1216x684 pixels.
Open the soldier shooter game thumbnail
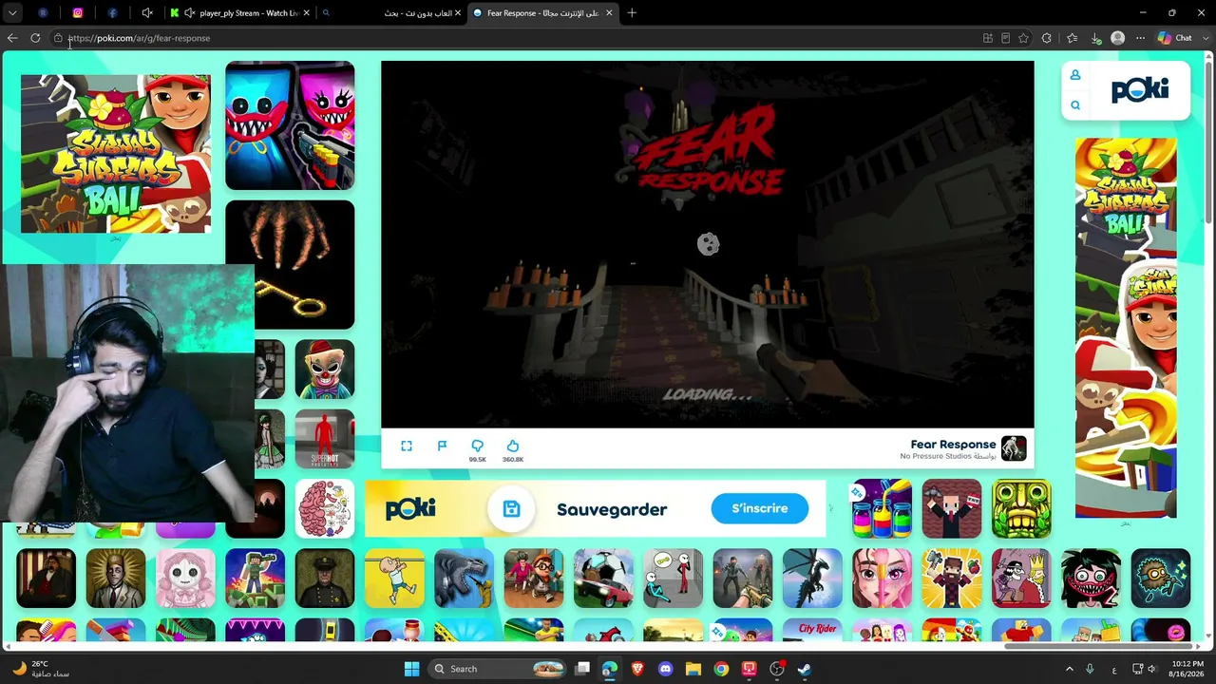click(x=742, y=579)
